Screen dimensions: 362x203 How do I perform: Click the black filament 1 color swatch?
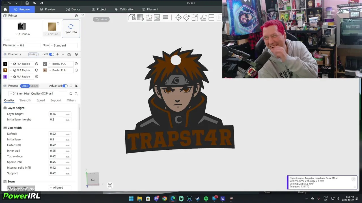click(x=5, y=64)
